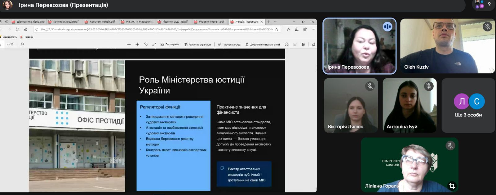Screen dimensions: 496x195
Task: Open the Ще 3 особи tile
Action: coord(468,105)
